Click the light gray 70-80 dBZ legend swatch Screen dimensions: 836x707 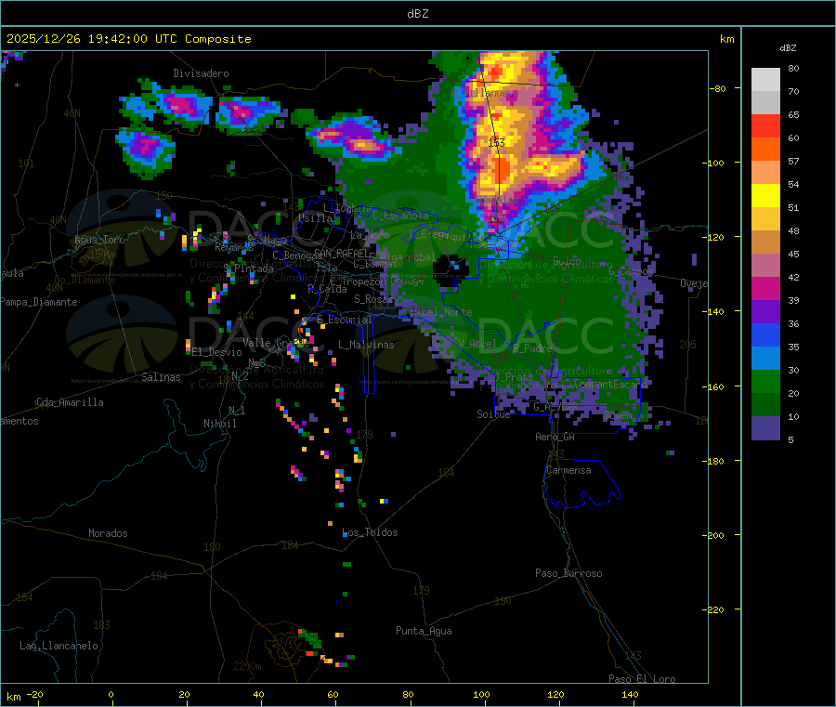(x=765, y=80)
